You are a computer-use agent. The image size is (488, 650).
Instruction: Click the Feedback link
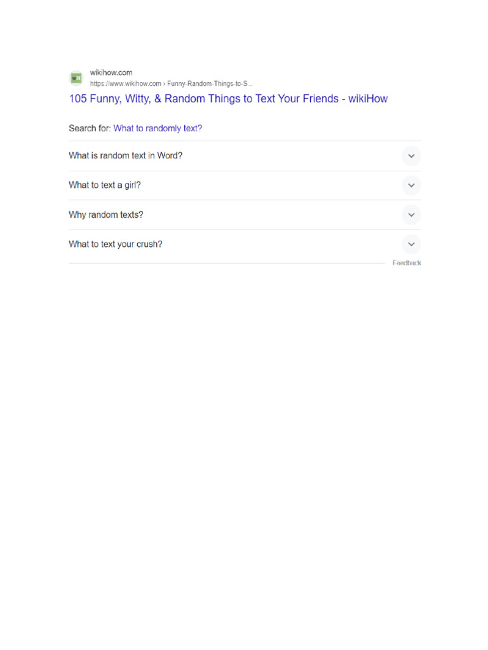click(407, 263)
